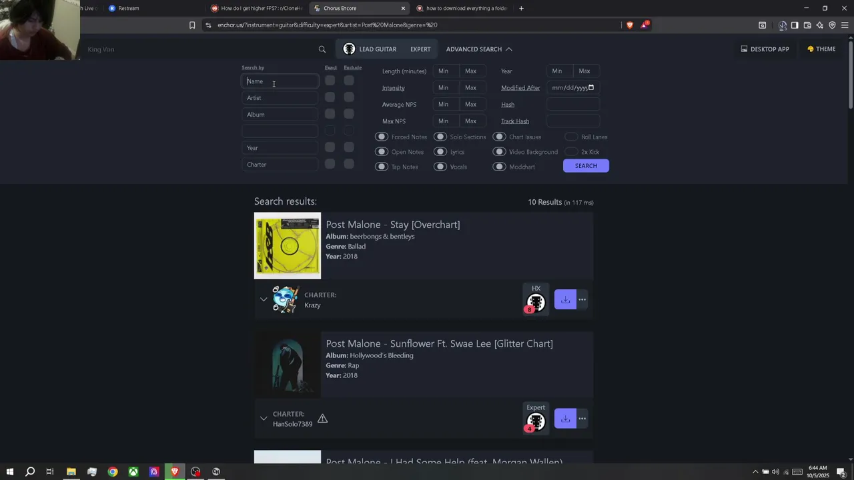Click the Artist search field
The image size is (854, 480).
coord(280,98)
